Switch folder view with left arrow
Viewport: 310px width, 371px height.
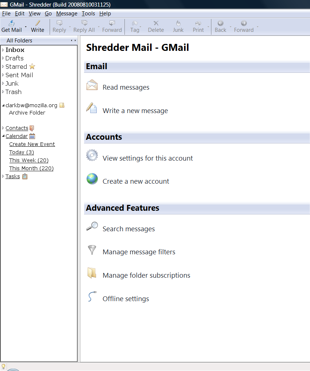[x=72, y=41]
